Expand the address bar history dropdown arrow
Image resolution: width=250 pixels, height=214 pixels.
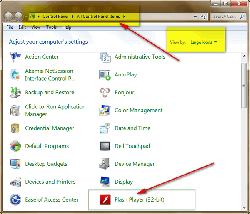(x=195, y=17)
